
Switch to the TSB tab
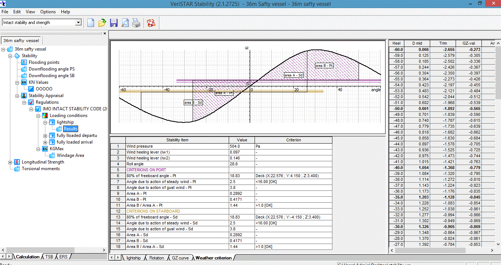[49, 257]
